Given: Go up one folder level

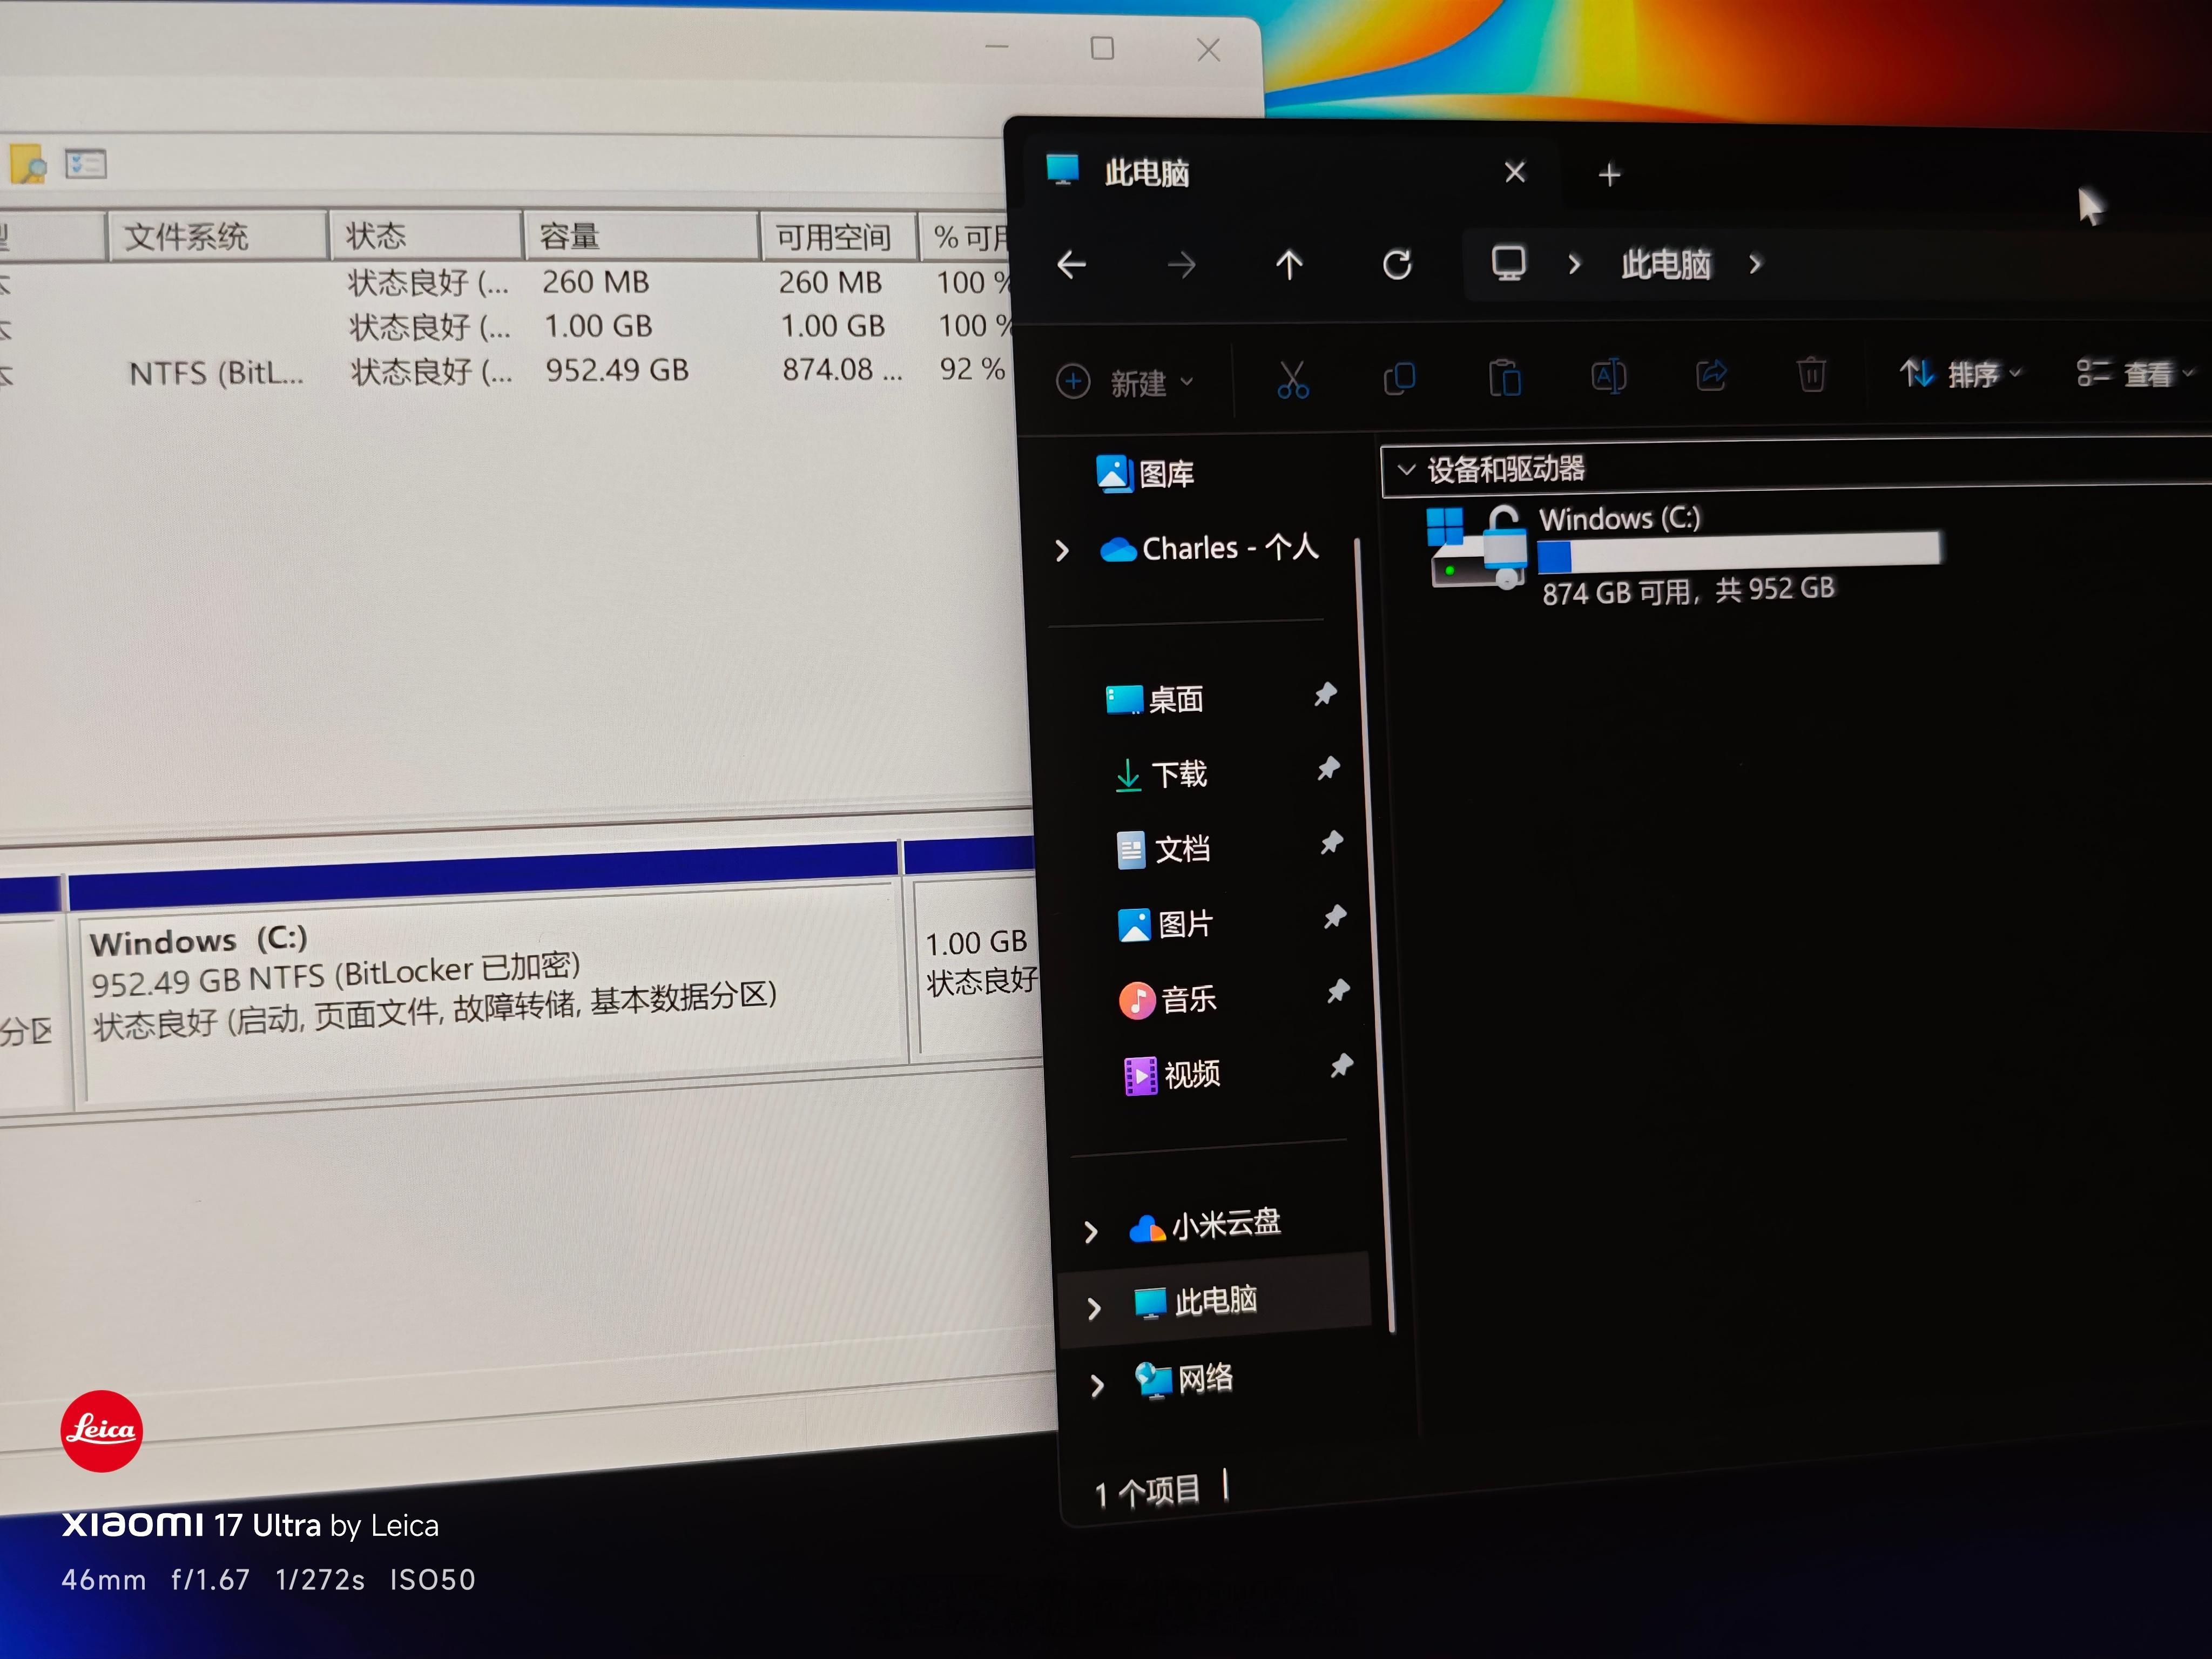Looking at the screenshot, I should (x=1289, y=265).
